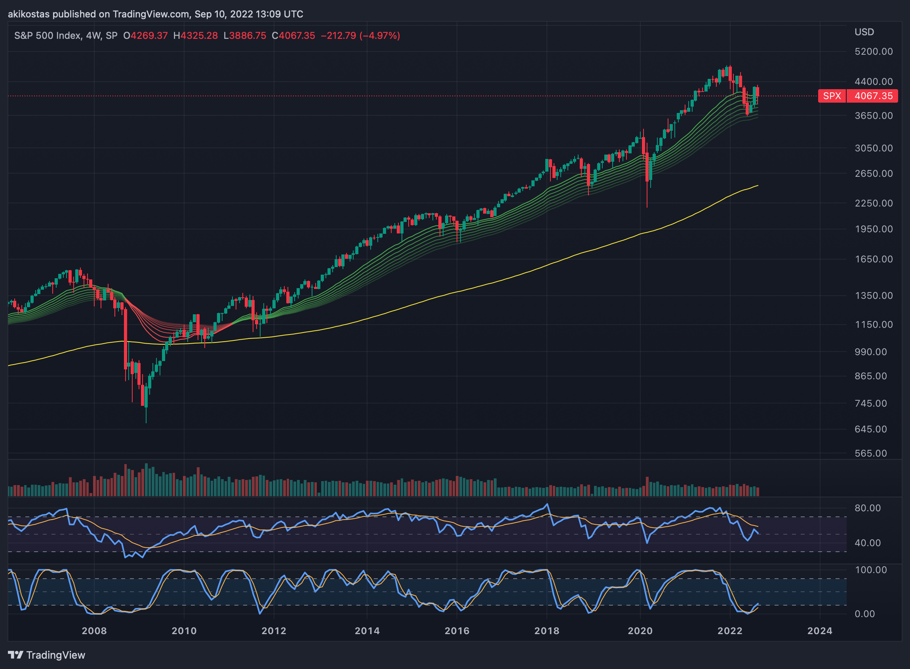
Task: Click the last red candle at 2022
Action: [x=758, y=92]
